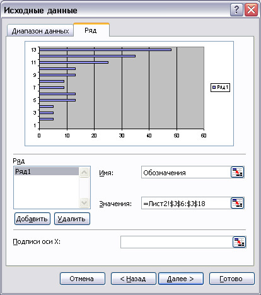Screen dimensions: 261x295
Task: Click the longest bar in chart preview
Action: point(105,50)
